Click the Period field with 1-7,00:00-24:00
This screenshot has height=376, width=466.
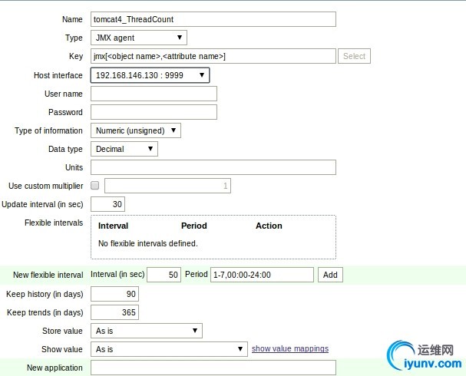click(x=262, y=275)
